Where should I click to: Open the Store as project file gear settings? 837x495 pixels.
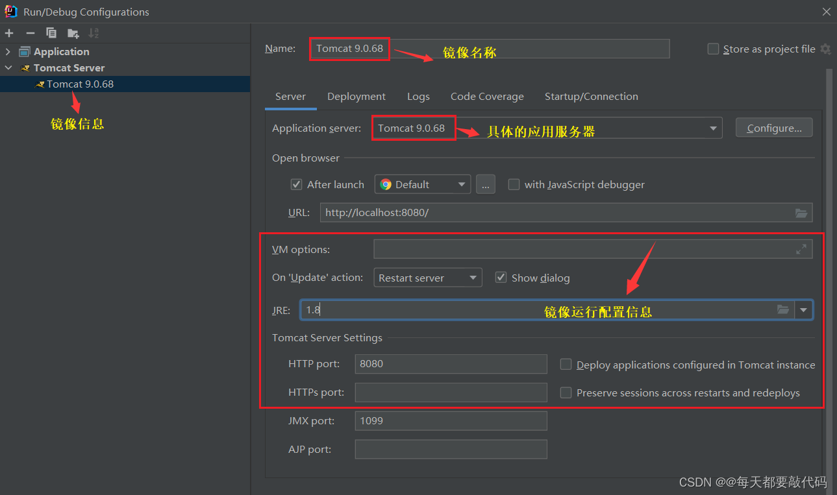click(x=825, y=49)
